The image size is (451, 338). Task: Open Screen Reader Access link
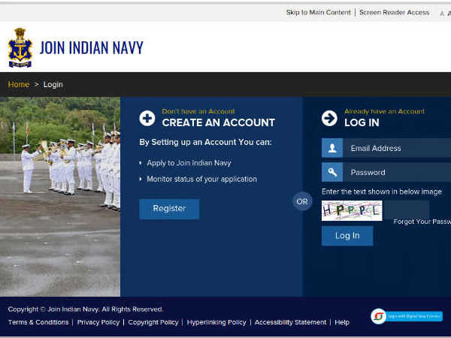[x=395, y=12]
